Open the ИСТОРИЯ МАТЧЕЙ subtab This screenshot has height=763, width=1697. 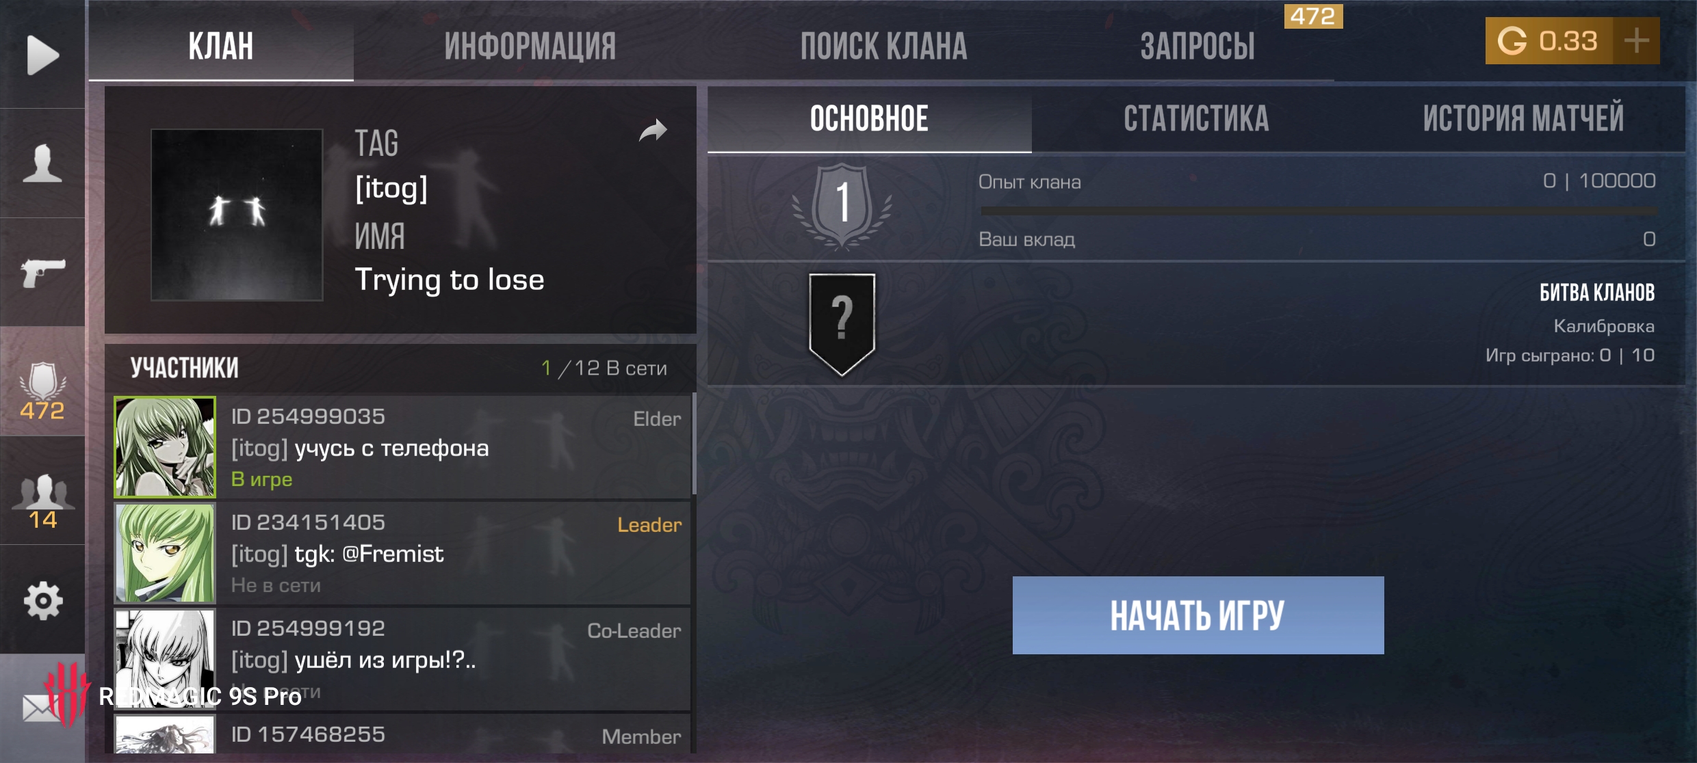1523,118
